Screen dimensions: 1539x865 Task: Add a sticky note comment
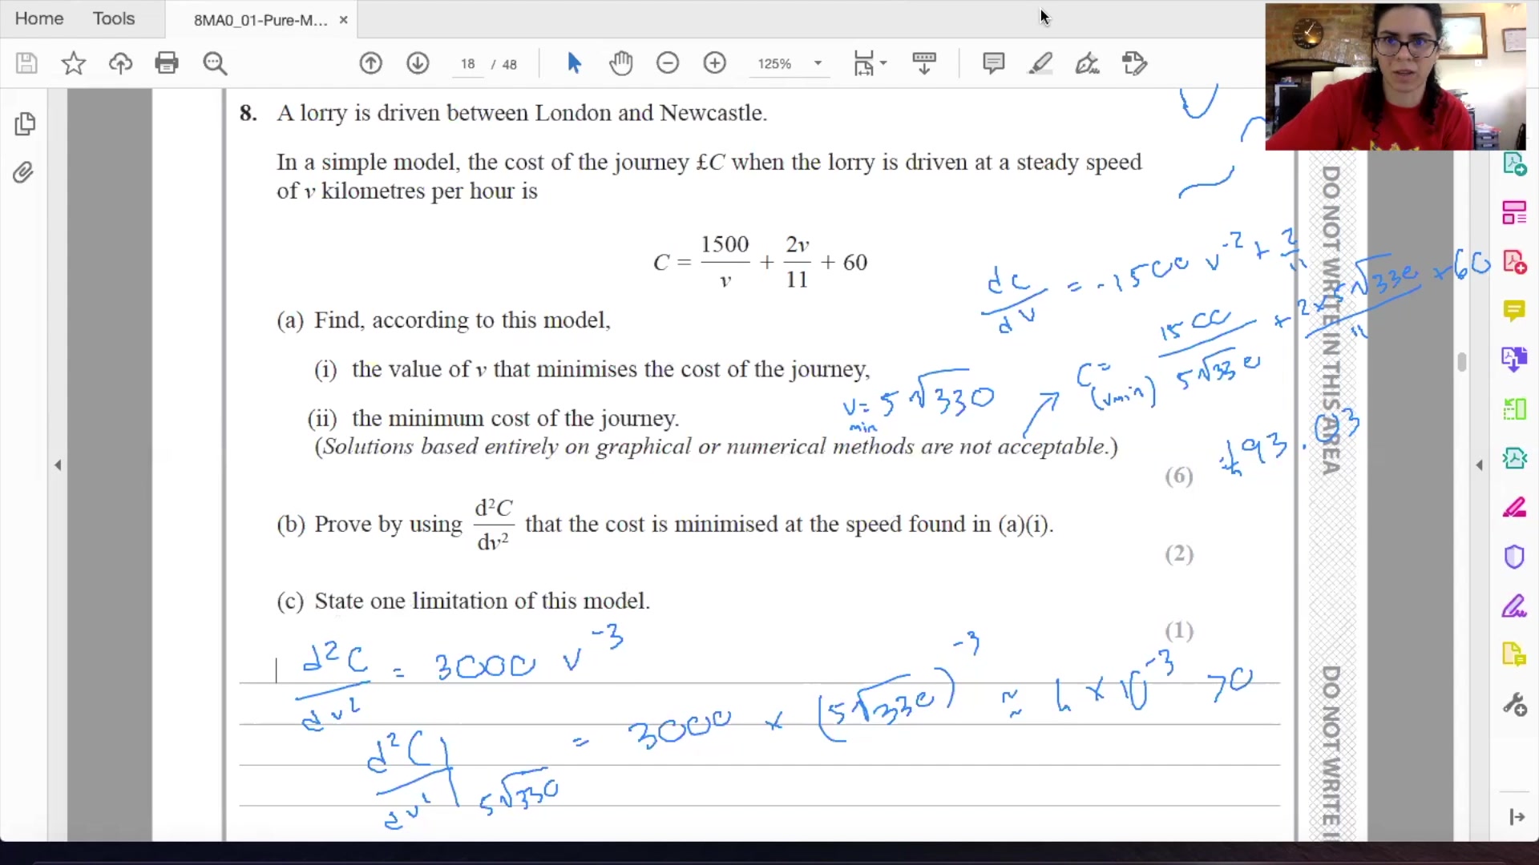point(993,63)
